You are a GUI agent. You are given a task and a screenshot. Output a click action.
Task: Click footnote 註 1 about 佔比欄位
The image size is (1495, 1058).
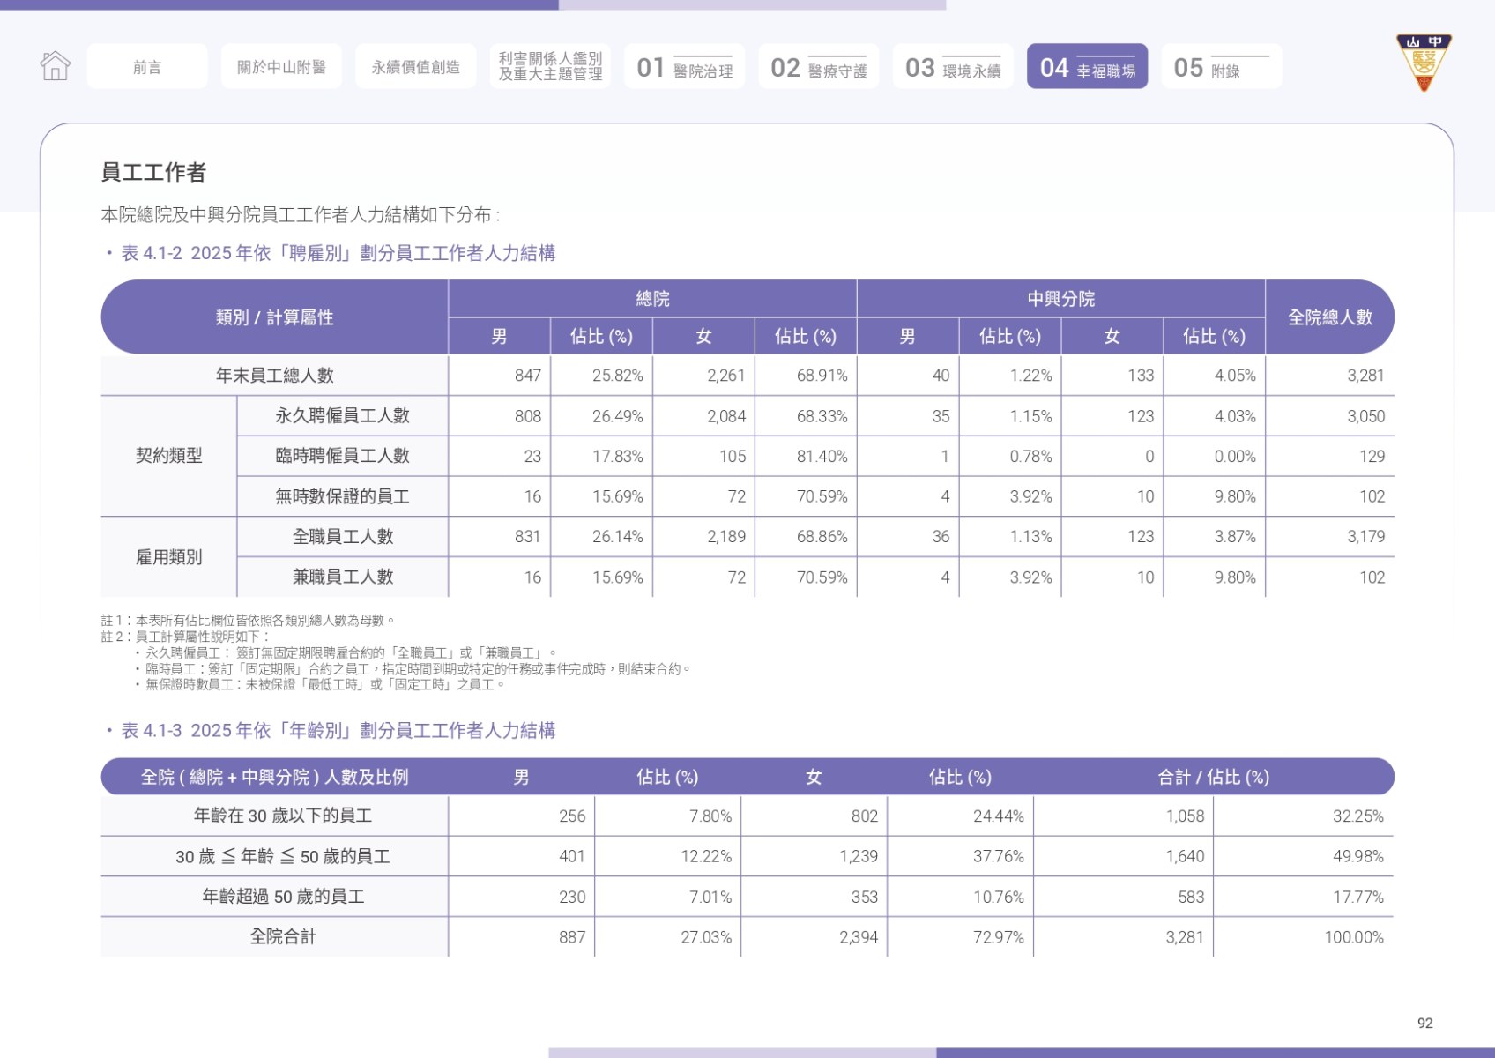248,621
